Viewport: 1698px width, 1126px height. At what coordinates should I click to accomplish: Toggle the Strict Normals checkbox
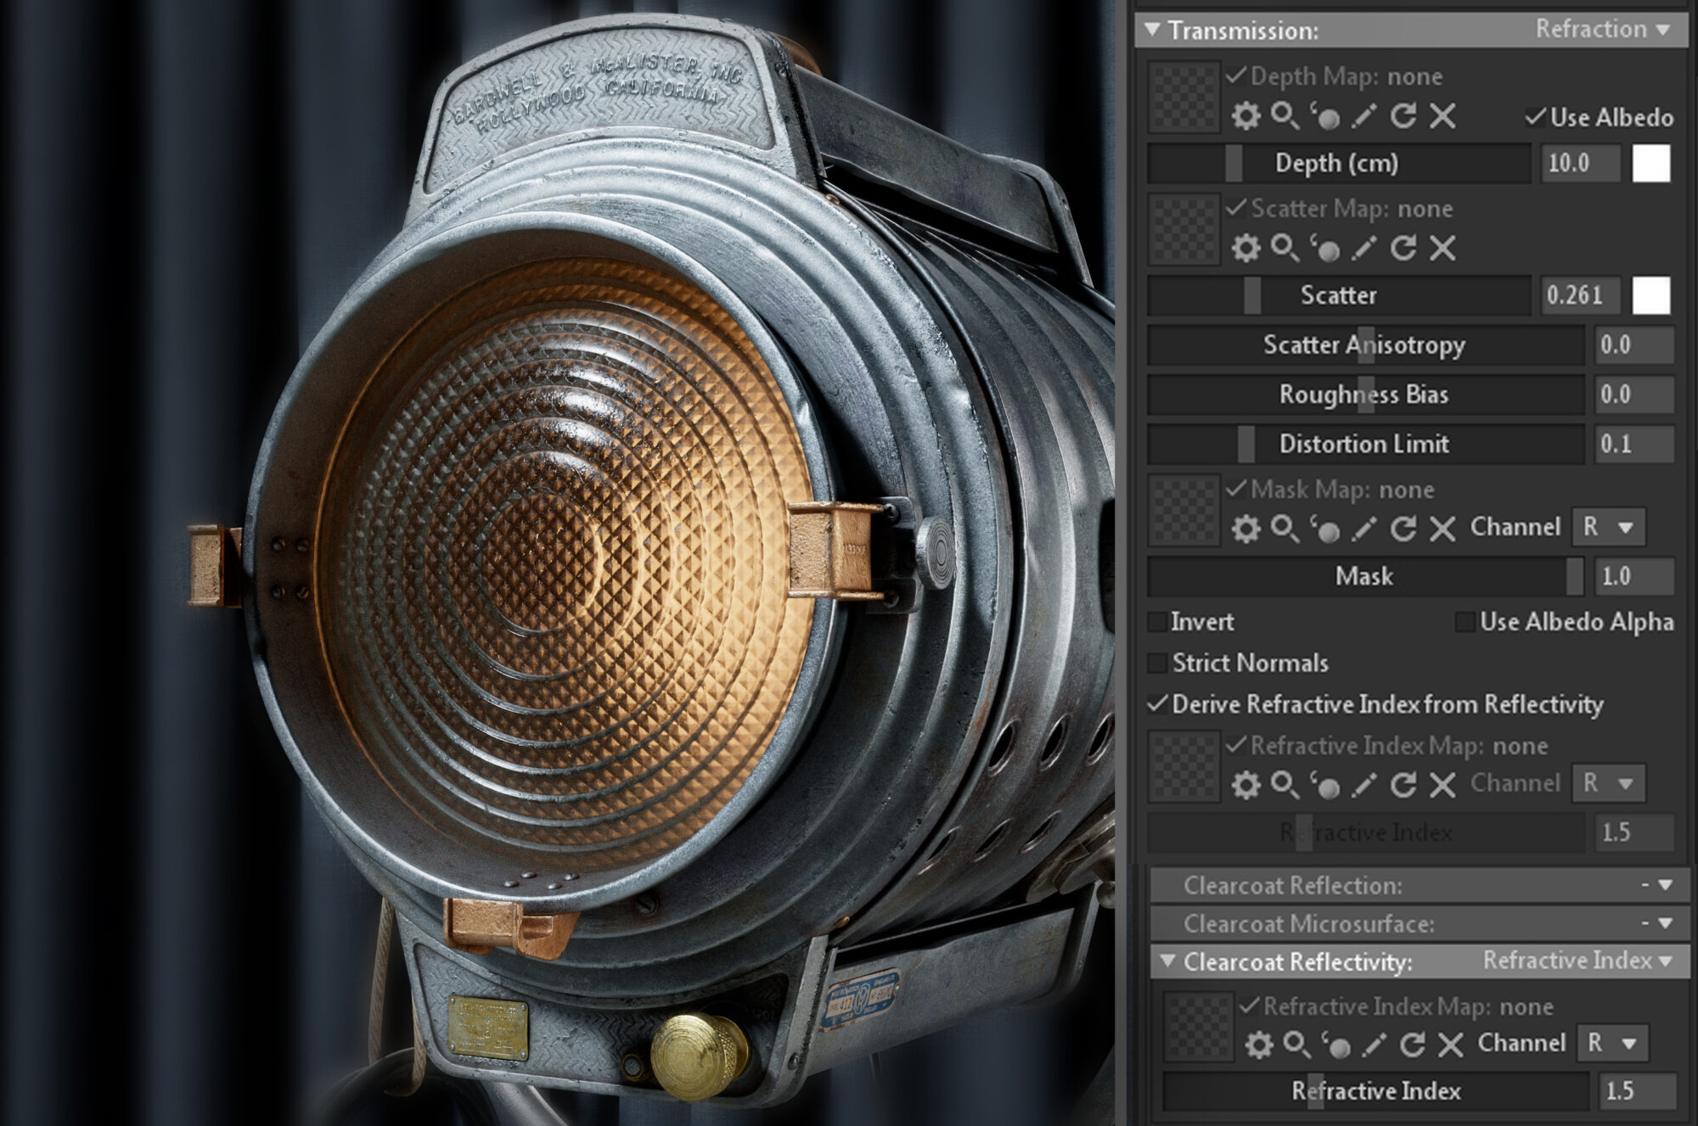point(1157,664)
